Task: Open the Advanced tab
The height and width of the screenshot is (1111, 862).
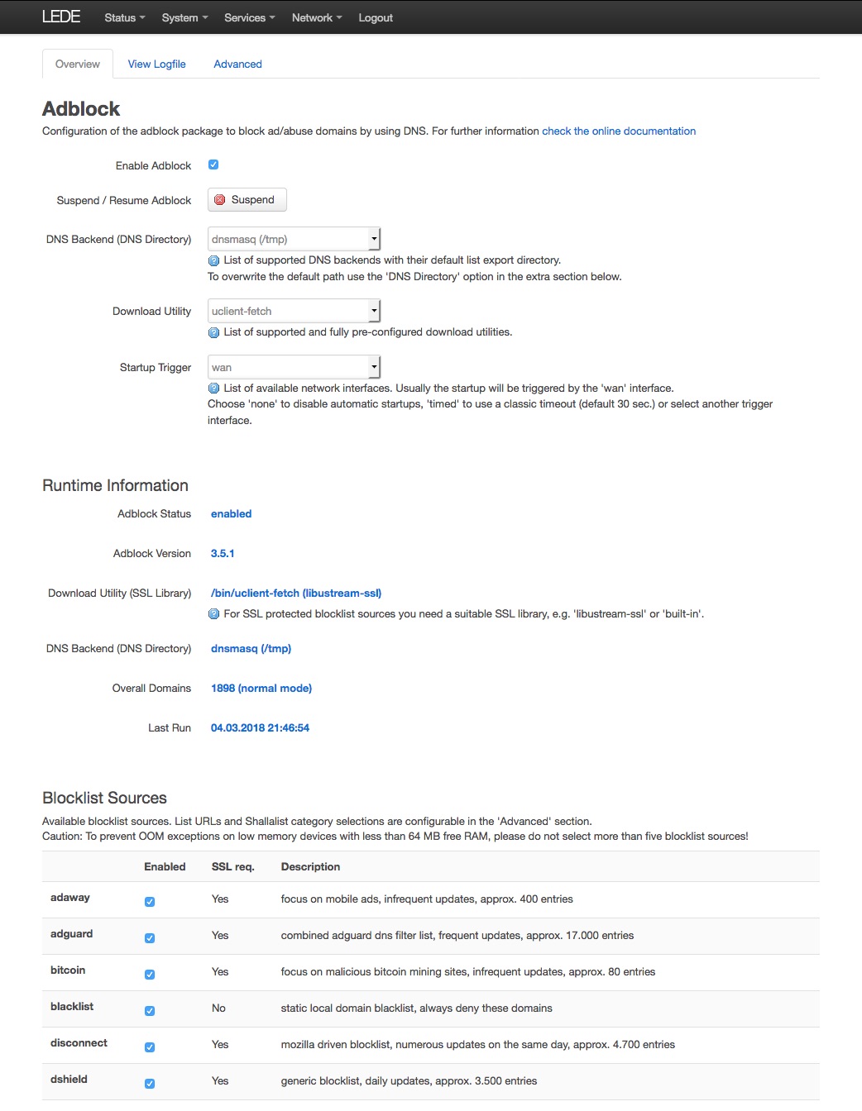Action: [x=237, y=64]
